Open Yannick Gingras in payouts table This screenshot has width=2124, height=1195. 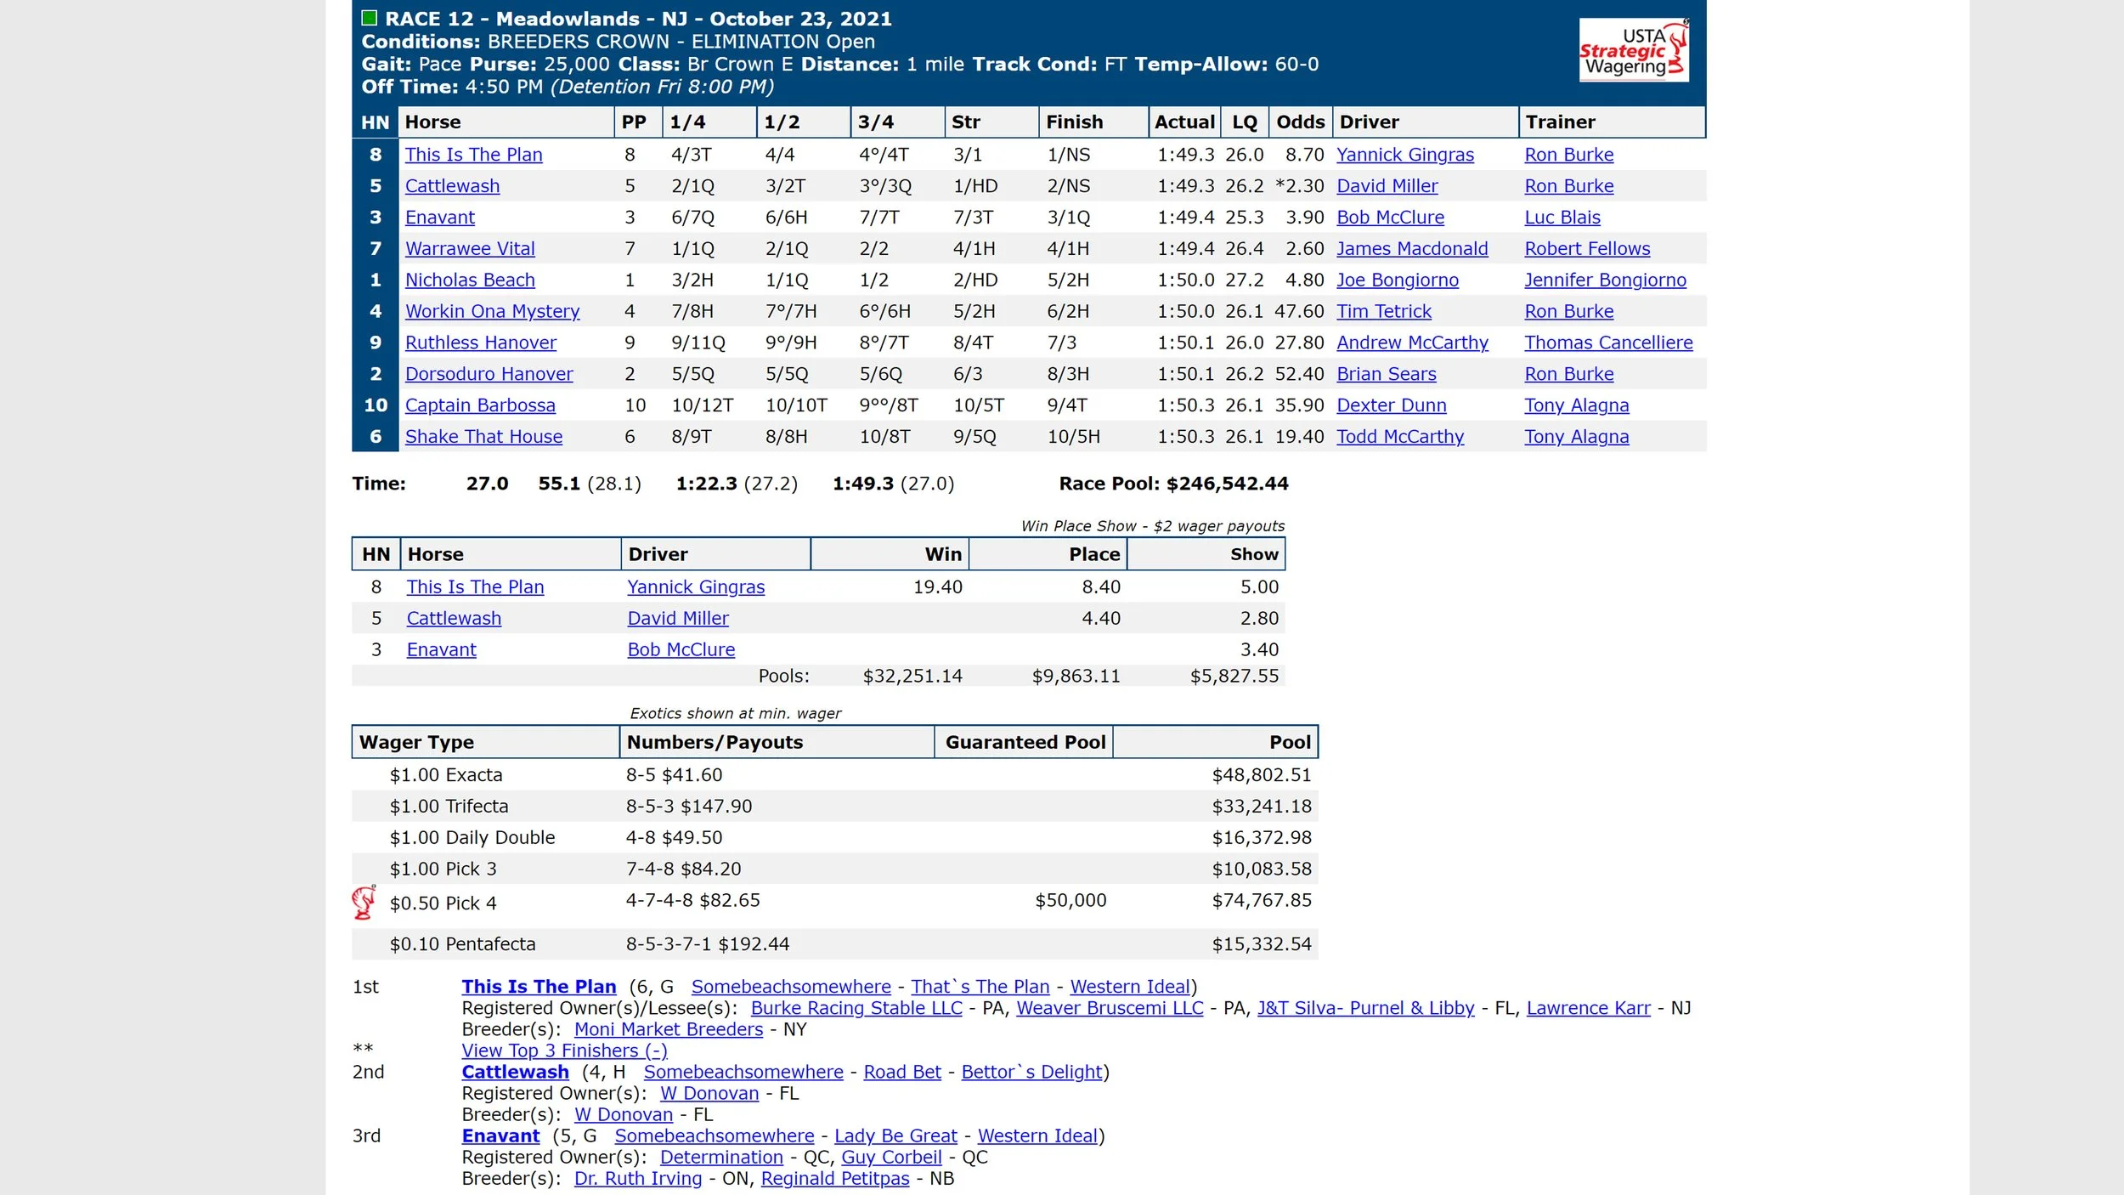(696, 587)
